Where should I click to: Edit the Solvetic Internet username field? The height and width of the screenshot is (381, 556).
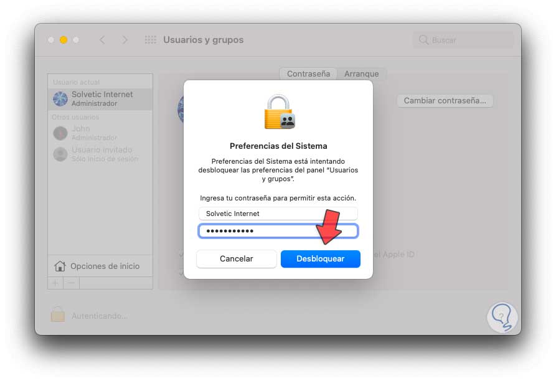pos(278,214)
